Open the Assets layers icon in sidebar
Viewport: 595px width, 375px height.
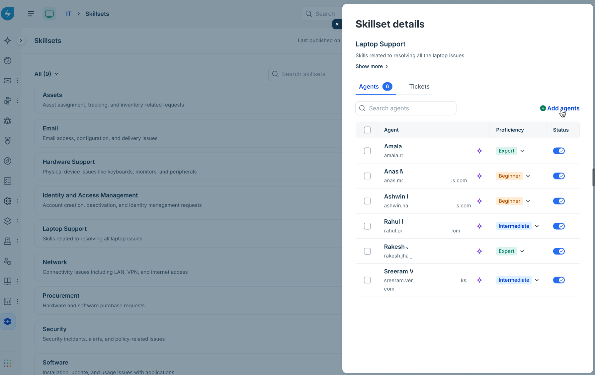point(8,221)
